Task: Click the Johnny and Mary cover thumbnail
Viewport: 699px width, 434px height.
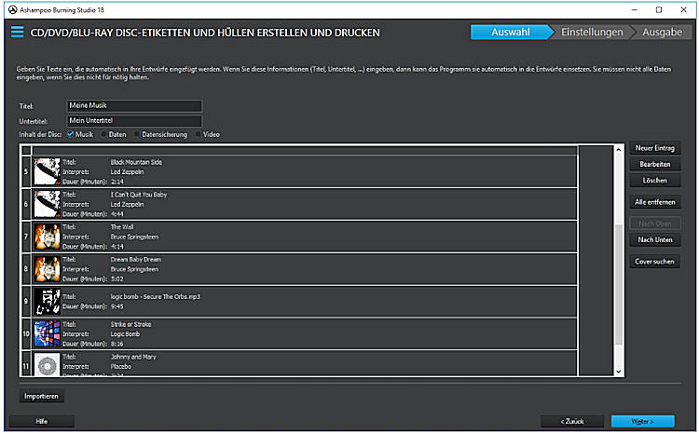Action: click(47, 364)
